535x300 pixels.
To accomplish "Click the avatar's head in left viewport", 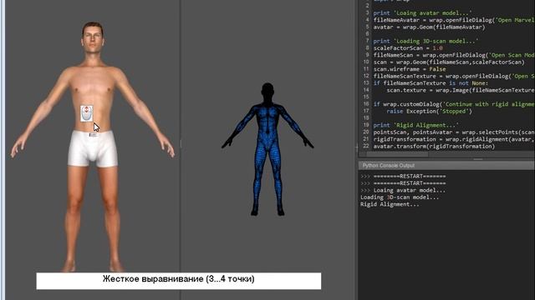I will pos(93,37).
